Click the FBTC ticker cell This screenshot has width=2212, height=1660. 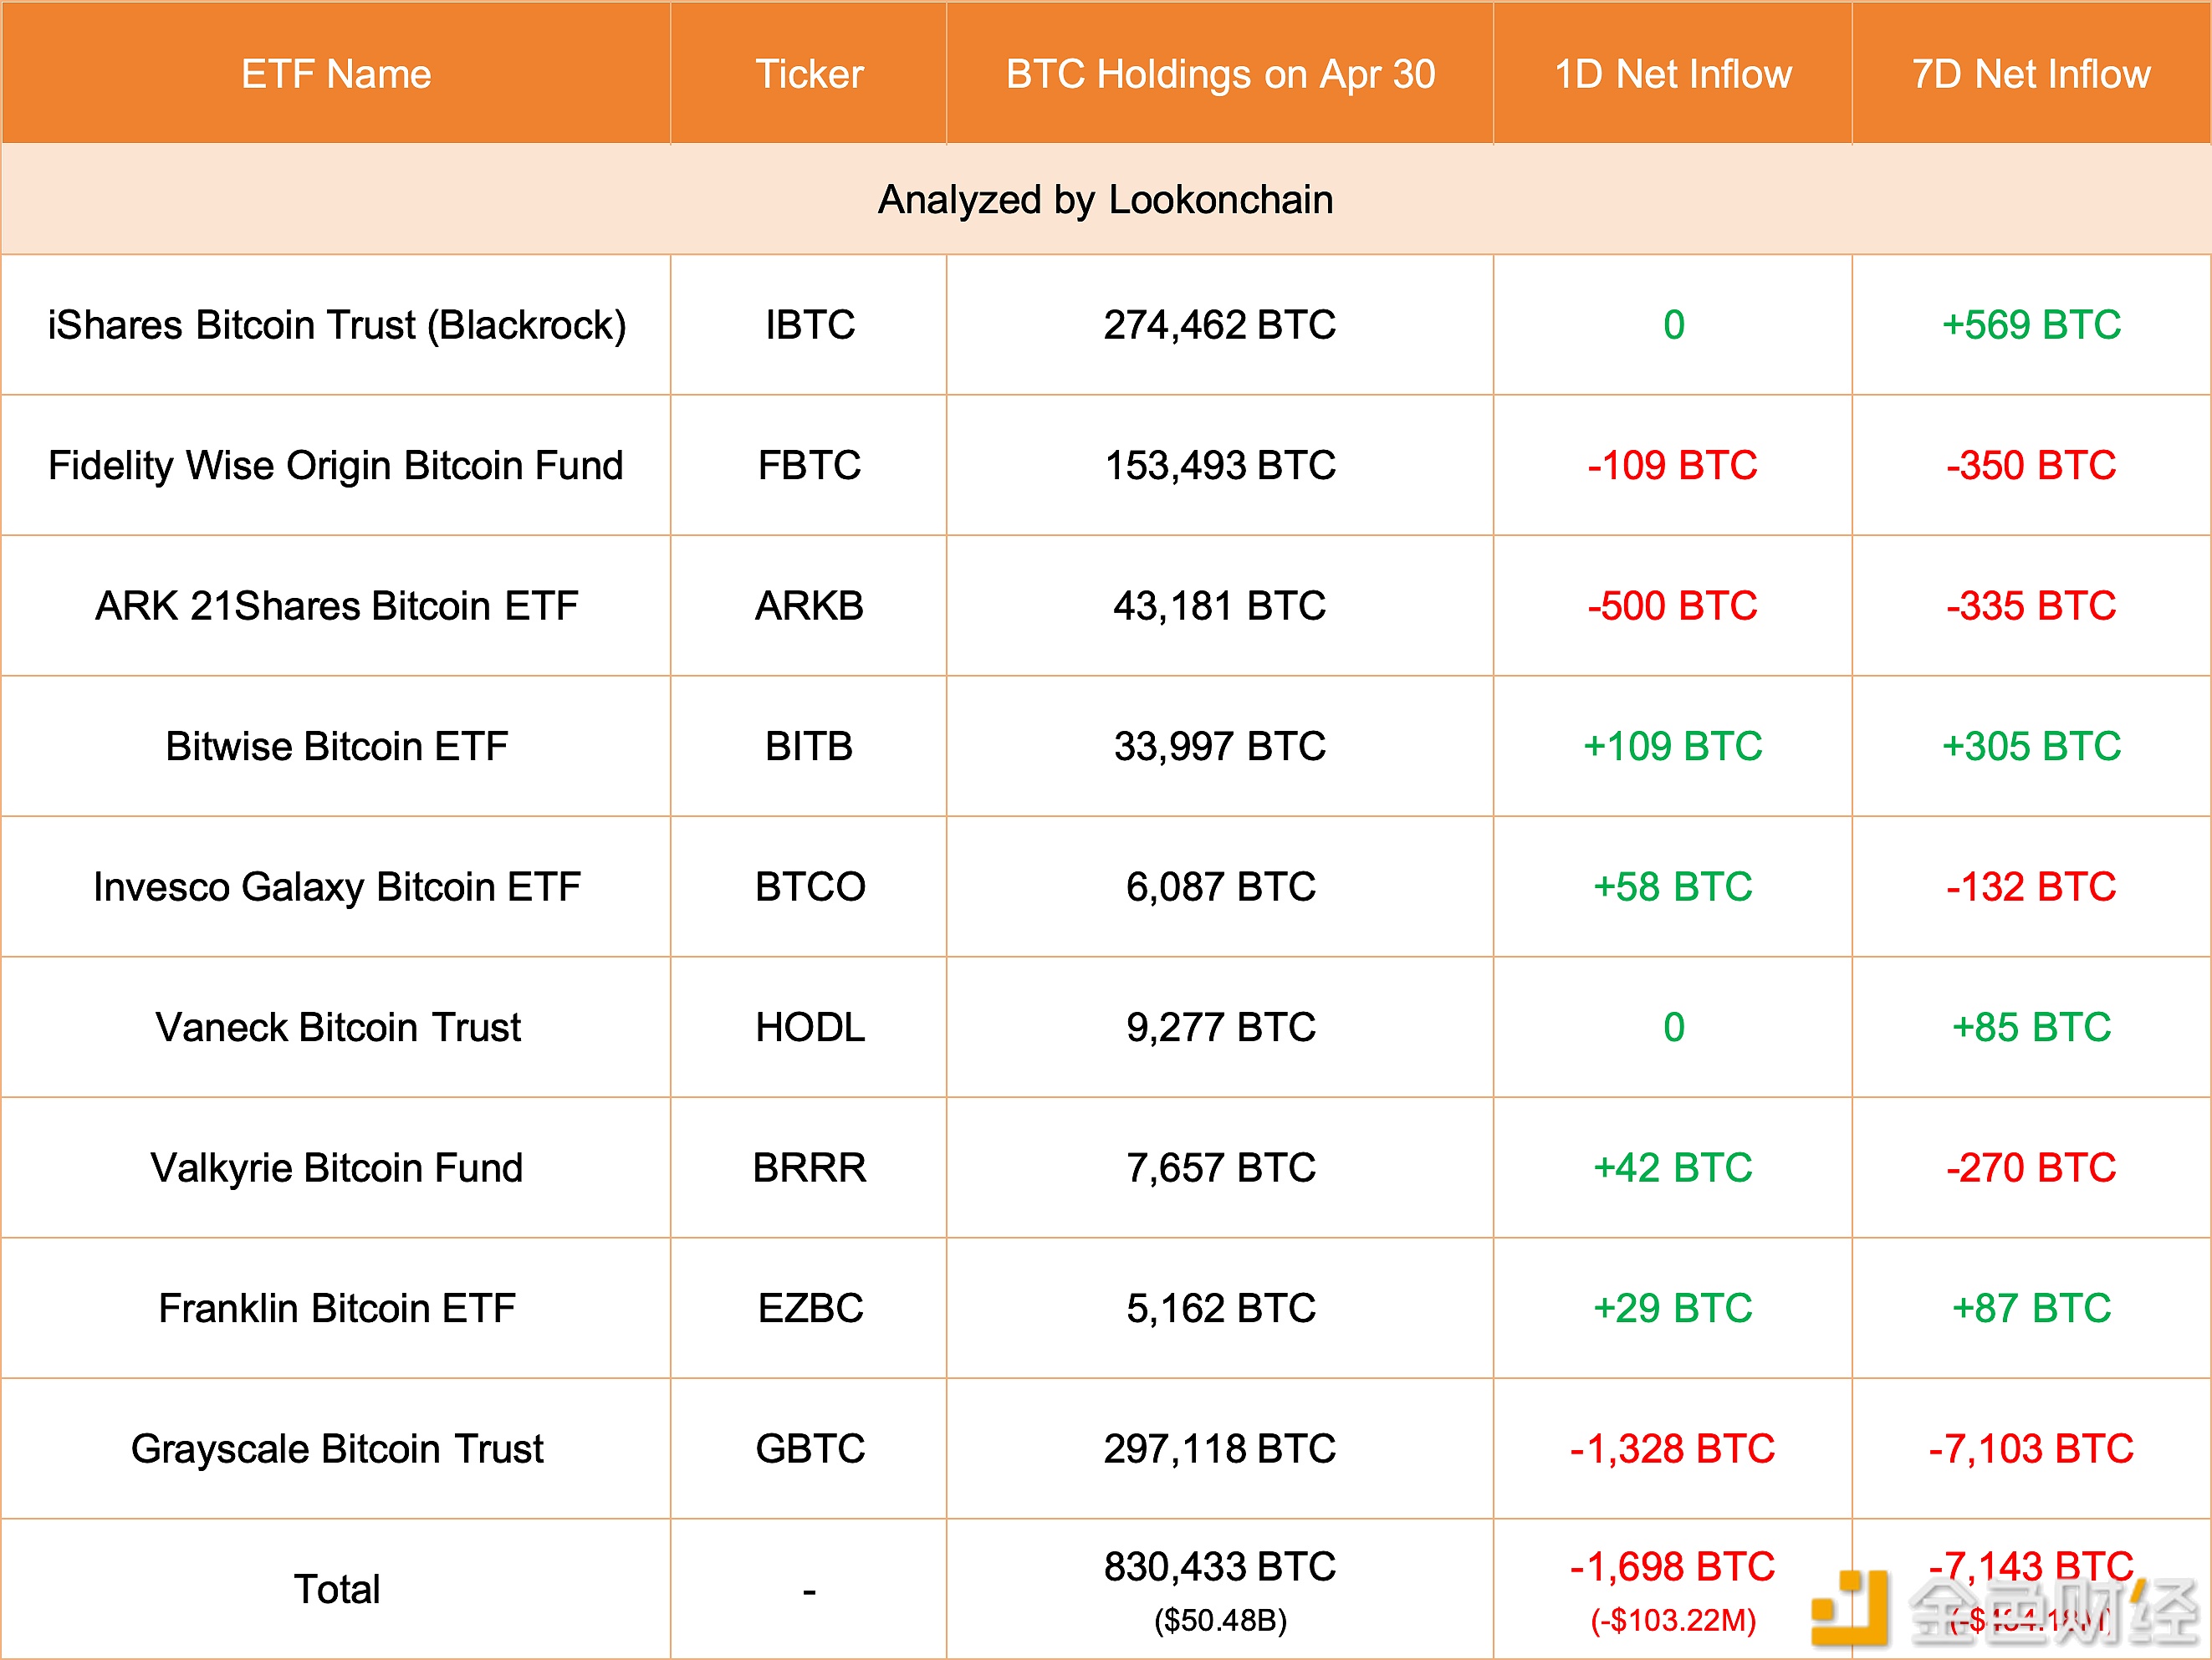[809, 465]
